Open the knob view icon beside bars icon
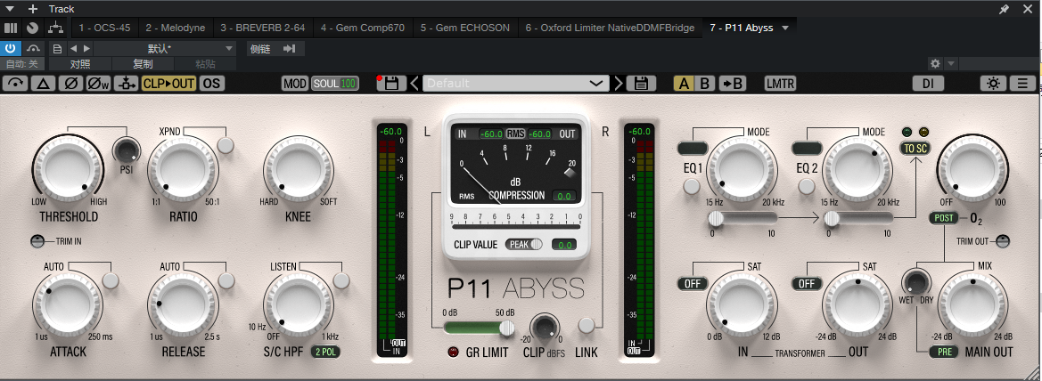Screen dimensions: 1042x381 (x=33, y=28)
